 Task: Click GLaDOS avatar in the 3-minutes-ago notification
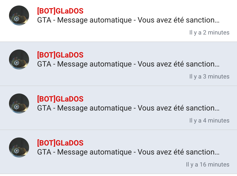(x=19, y=59)
